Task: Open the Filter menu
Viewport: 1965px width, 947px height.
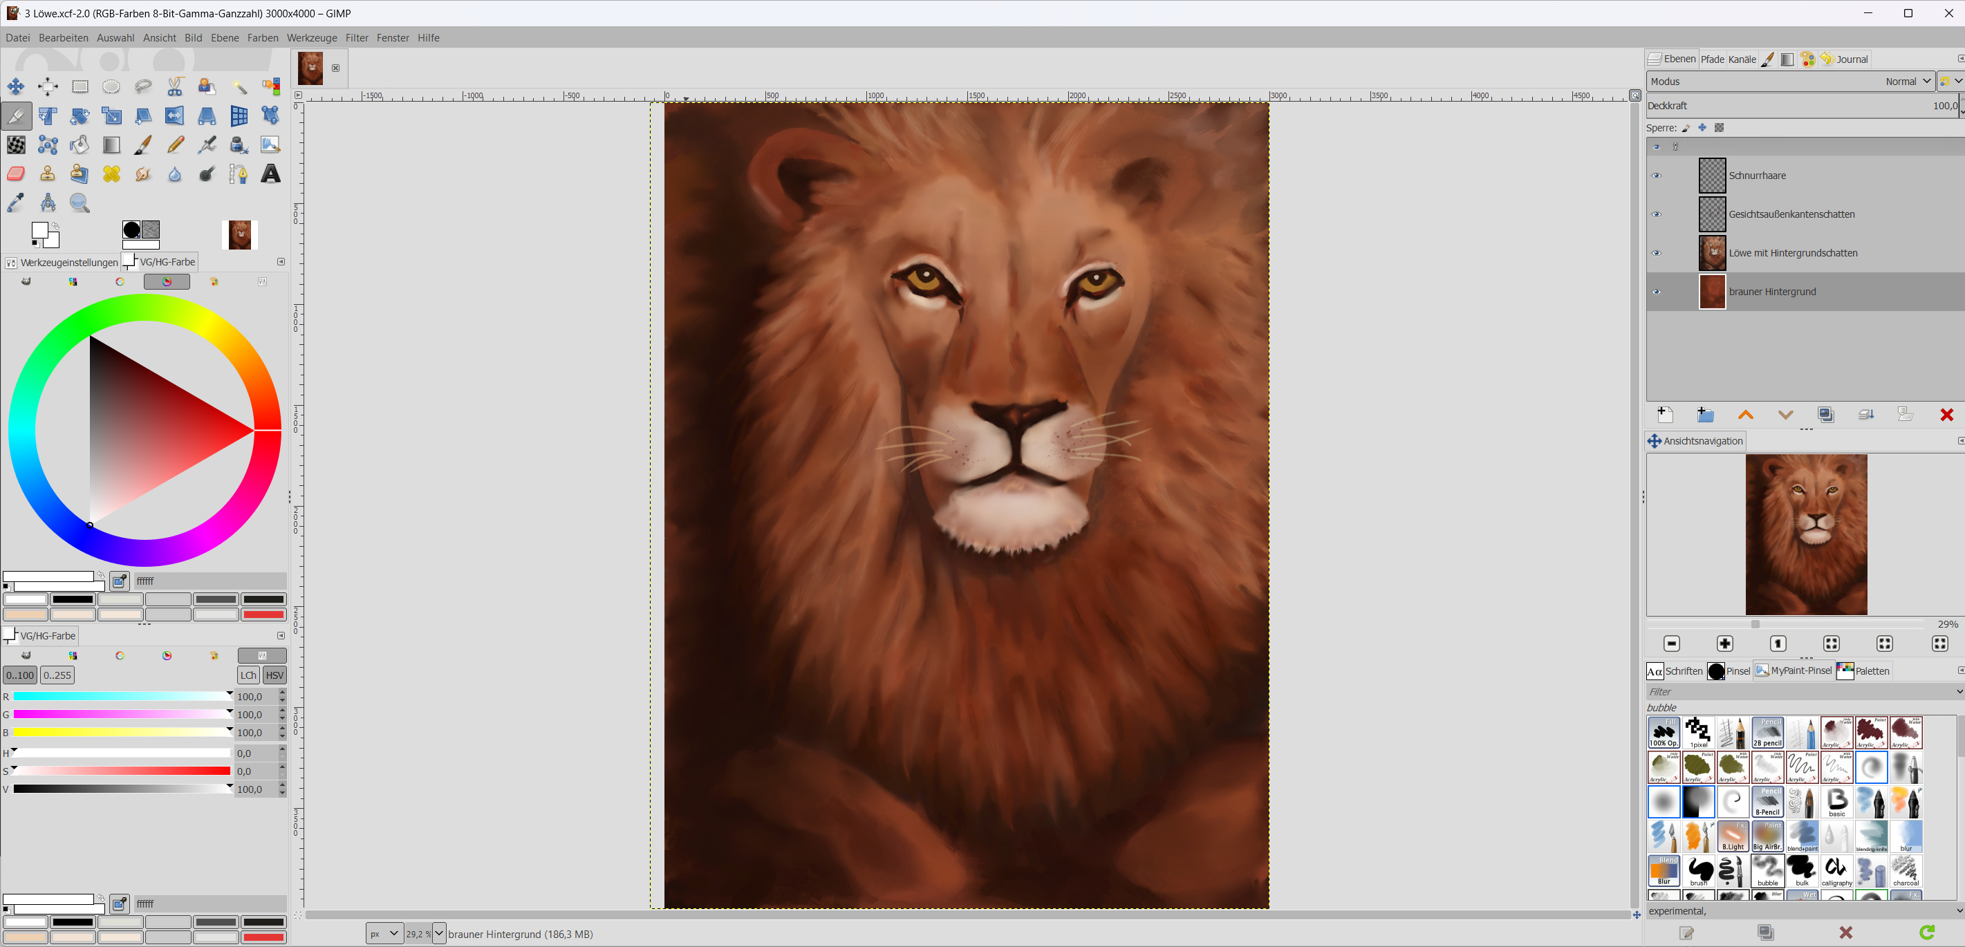Action: [356, 37]
